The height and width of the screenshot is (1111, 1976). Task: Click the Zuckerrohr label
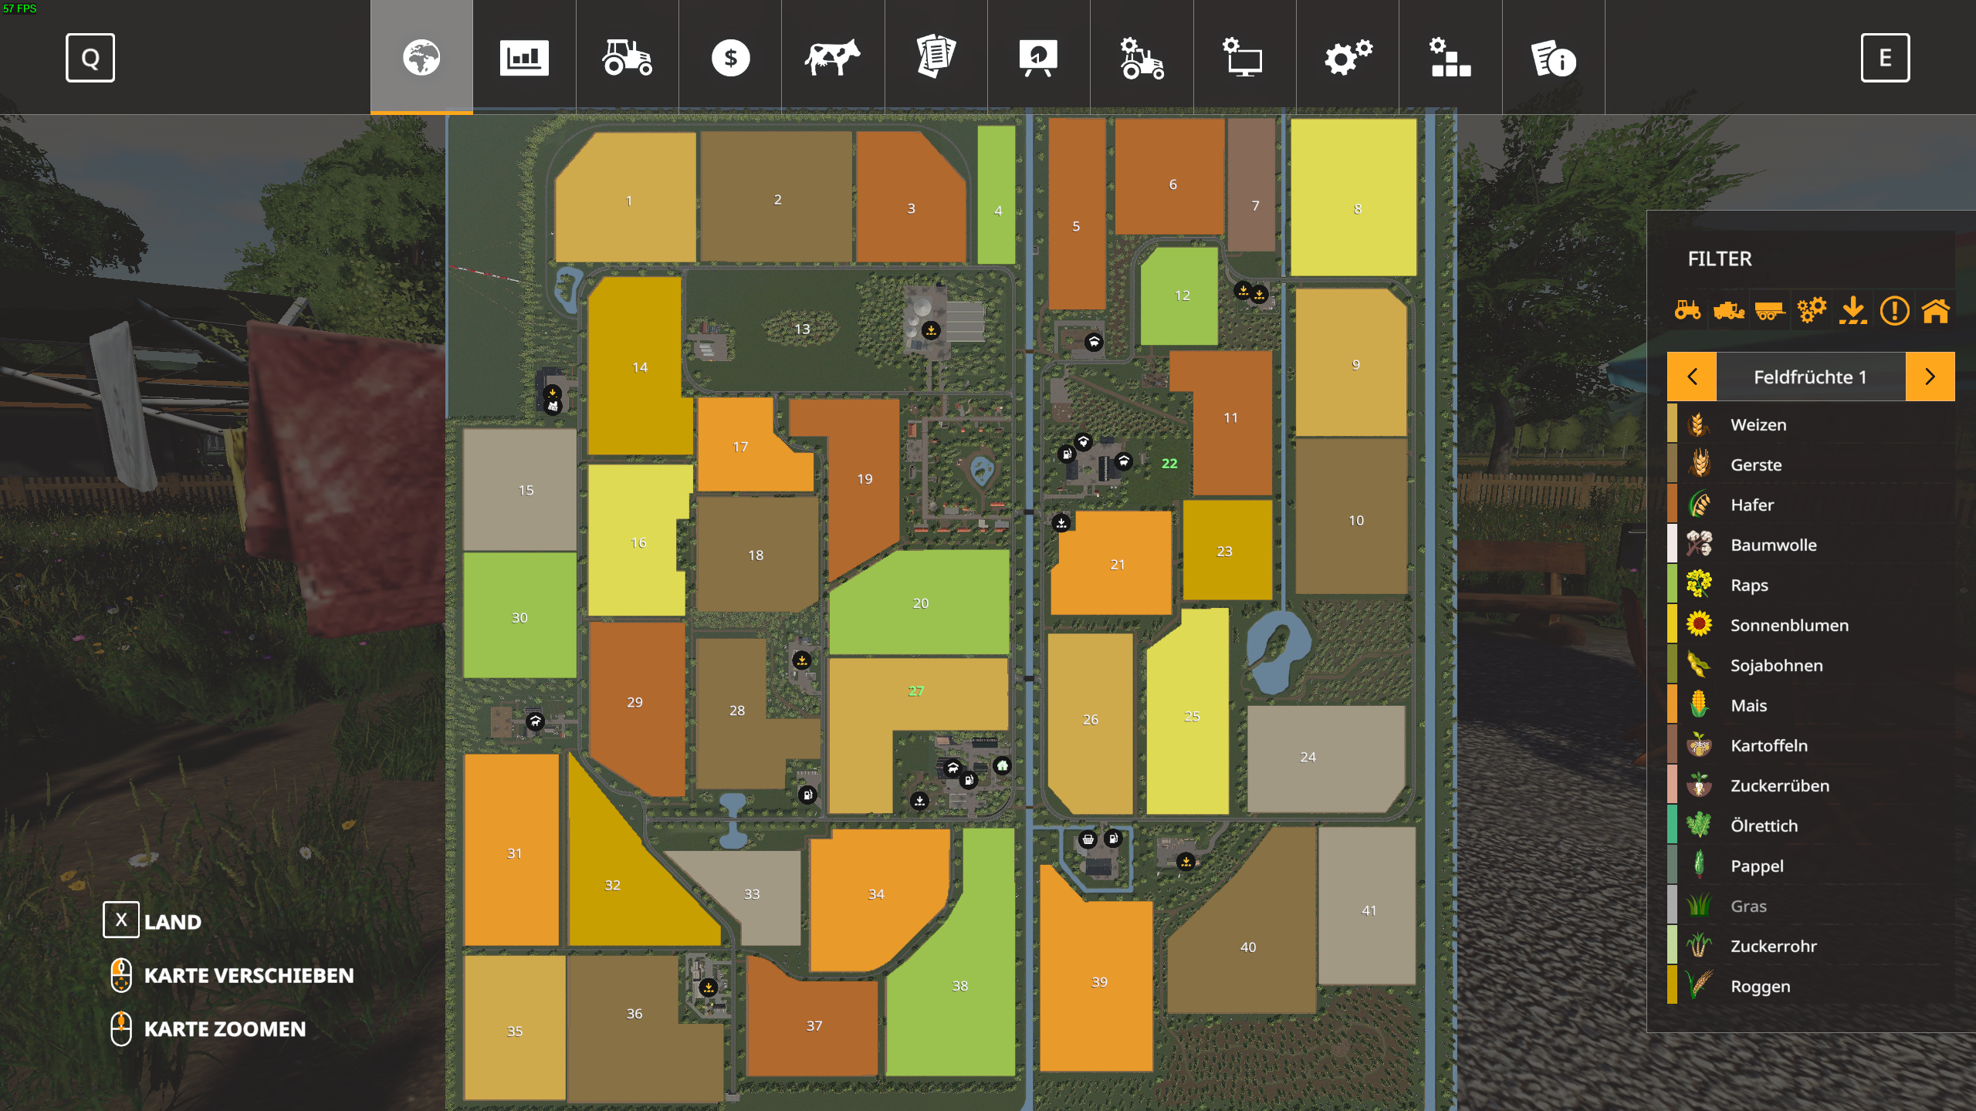[1773, 946]
